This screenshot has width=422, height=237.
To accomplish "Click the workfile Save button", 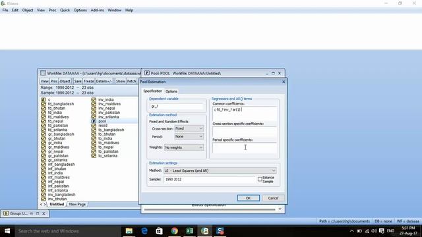I will coord(78,81).
